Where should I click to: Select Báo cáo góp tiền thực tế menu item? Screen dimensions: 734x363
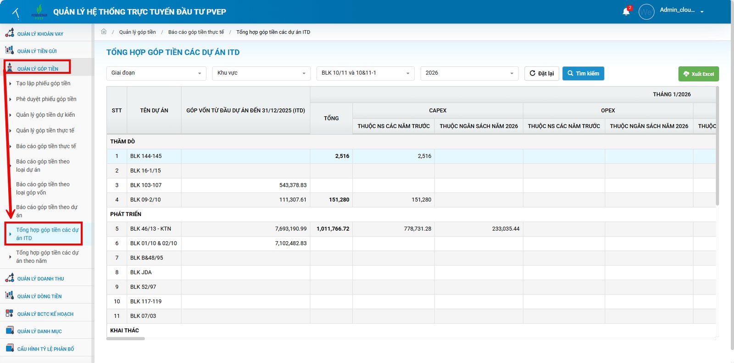coord(46,146)
